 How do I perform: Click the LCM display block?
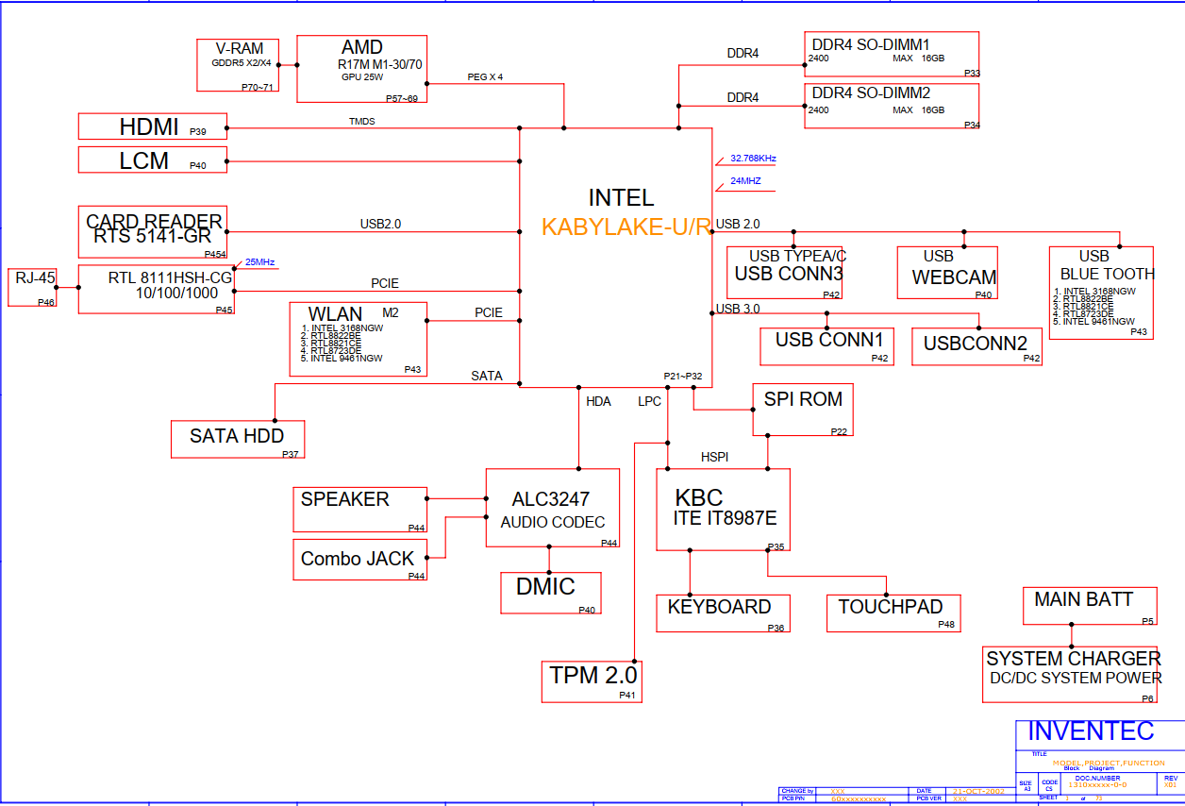[152, 160]
